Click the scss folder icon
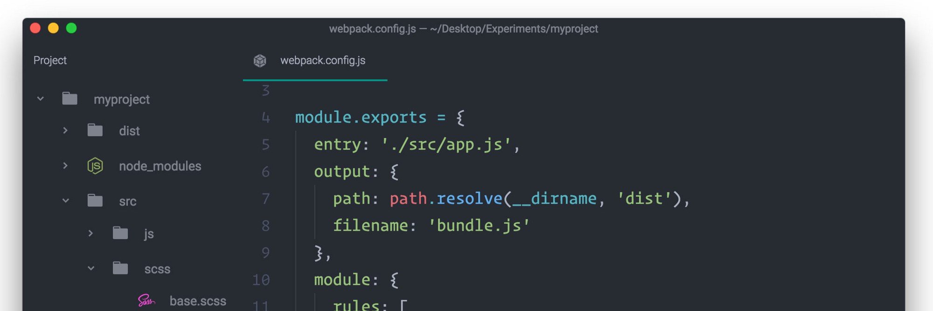The height and width of the screenshot is (311, 933). point(120,268)
